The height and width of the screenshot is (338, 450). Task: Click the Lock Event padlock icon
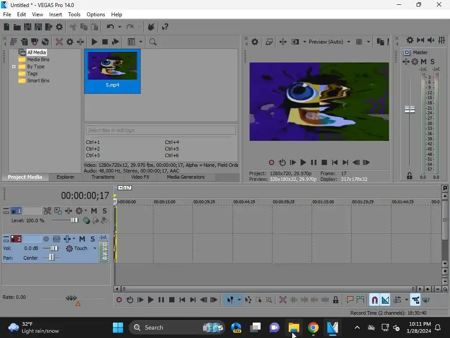tap(335, 300)
